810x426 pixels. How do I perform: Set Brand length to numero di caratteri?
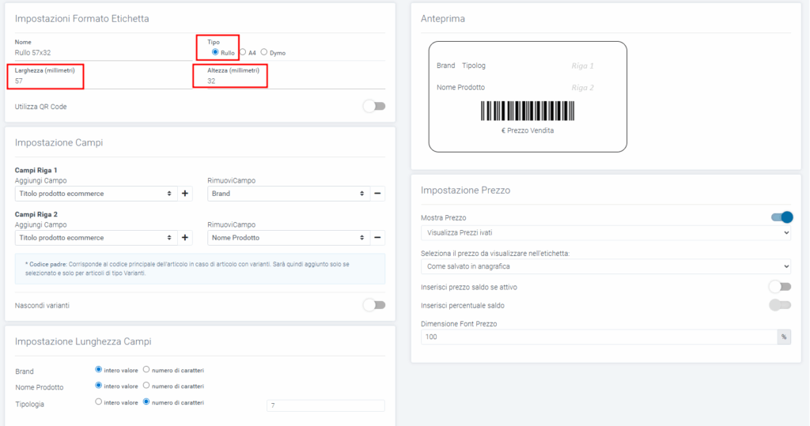tap(146, 369)
